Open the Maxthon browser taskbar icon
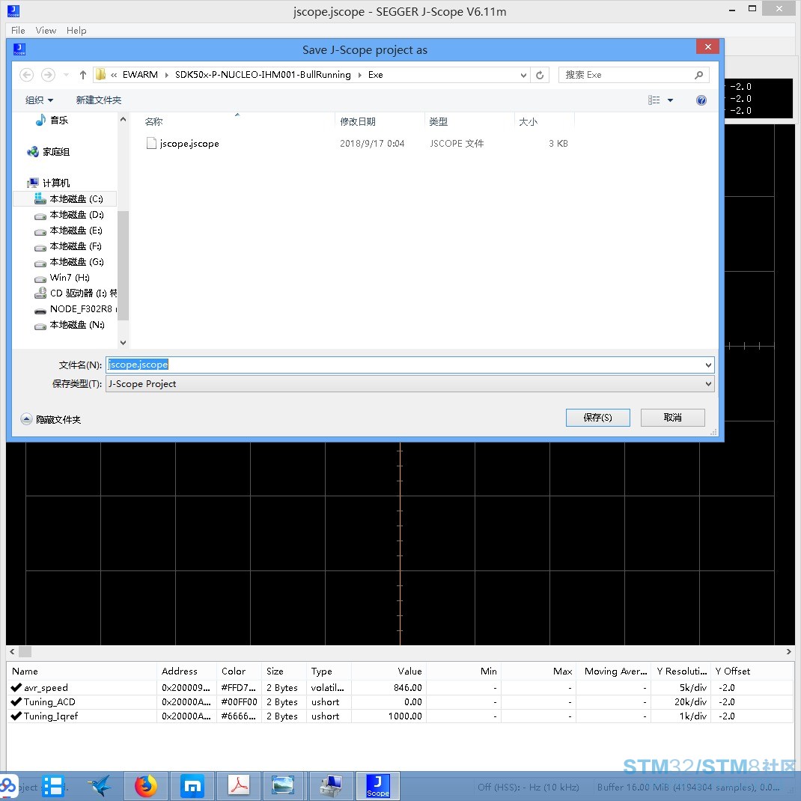Image resolution: width=801 pixels, height=801 pixels. (192, 786)
